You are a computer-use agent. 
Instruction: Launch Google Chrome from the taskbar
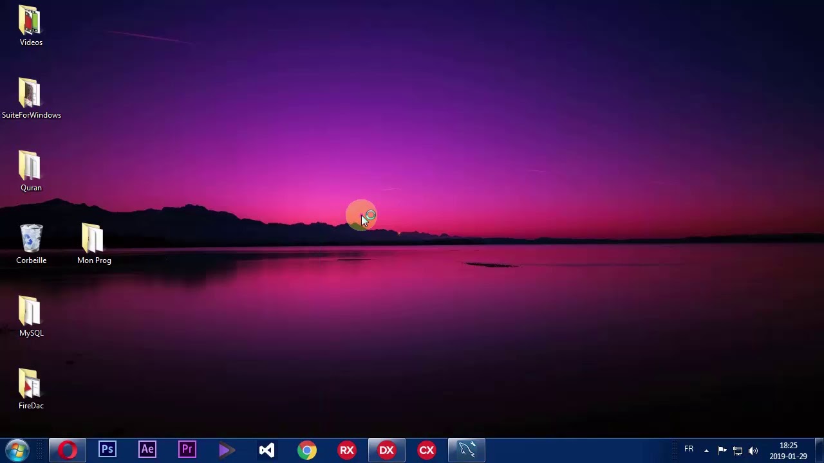pyautogui.click(x=307, y=450)
